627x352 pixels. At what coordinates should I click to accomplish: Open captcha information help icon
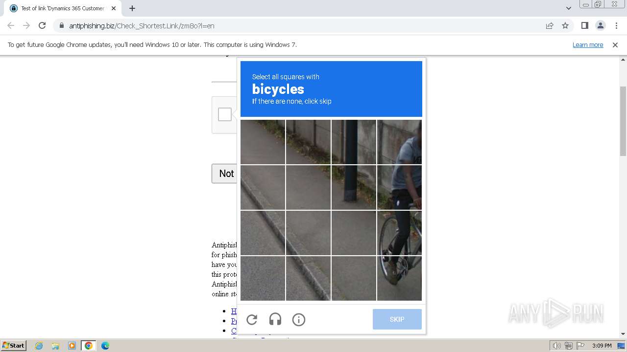tap(299, 320)
